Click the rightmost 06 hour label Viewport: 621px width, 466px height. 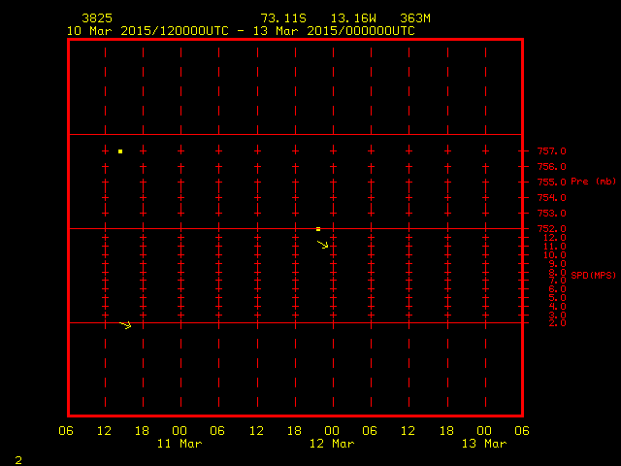click(521, 431)
